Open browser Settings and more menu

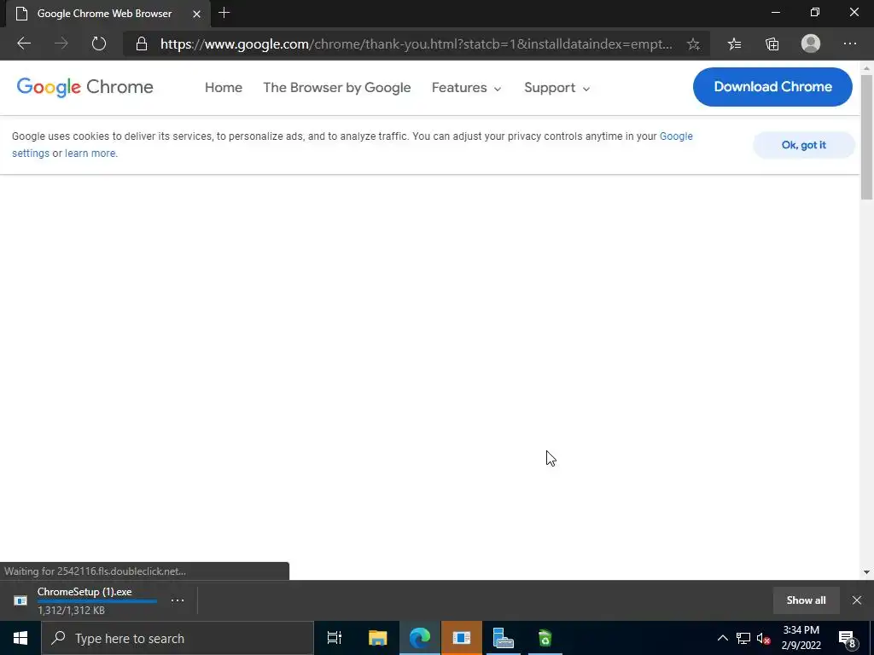(849, 43)
